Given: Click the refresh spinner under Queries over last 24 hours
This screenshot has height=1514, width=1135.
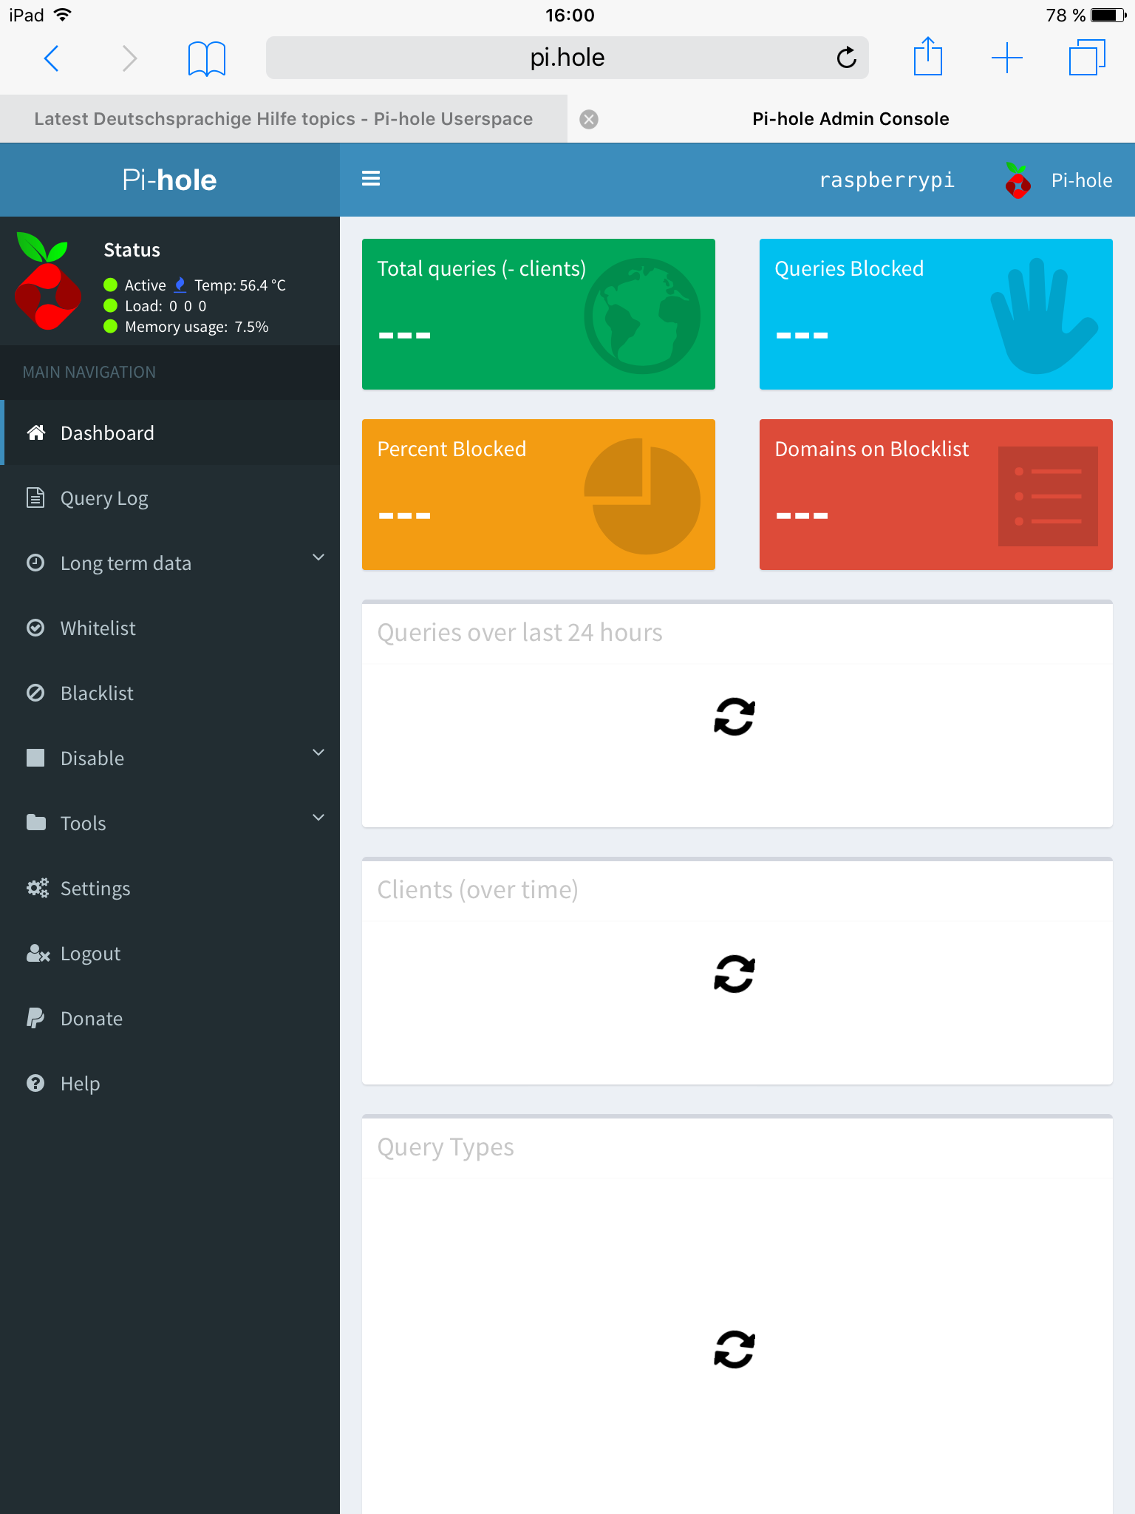Looking at the screenshot, I should click(734, 717).
